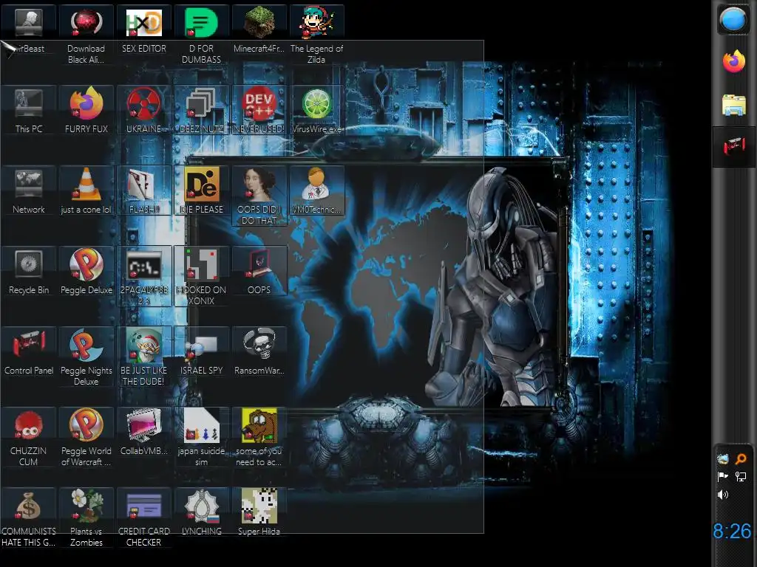Switch to the active Control Panel taskbar item
757x567 pixels.
(x=734, y=146)
